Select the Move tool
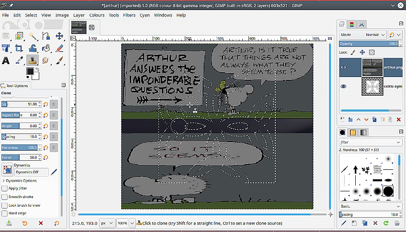This screenshot has height=232, width=406. click(x=59, y=36)
